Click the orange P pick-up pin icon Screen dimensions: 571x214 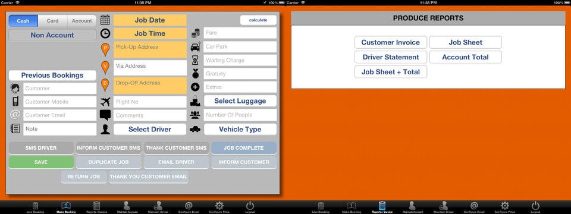click(x=105, y=49)
